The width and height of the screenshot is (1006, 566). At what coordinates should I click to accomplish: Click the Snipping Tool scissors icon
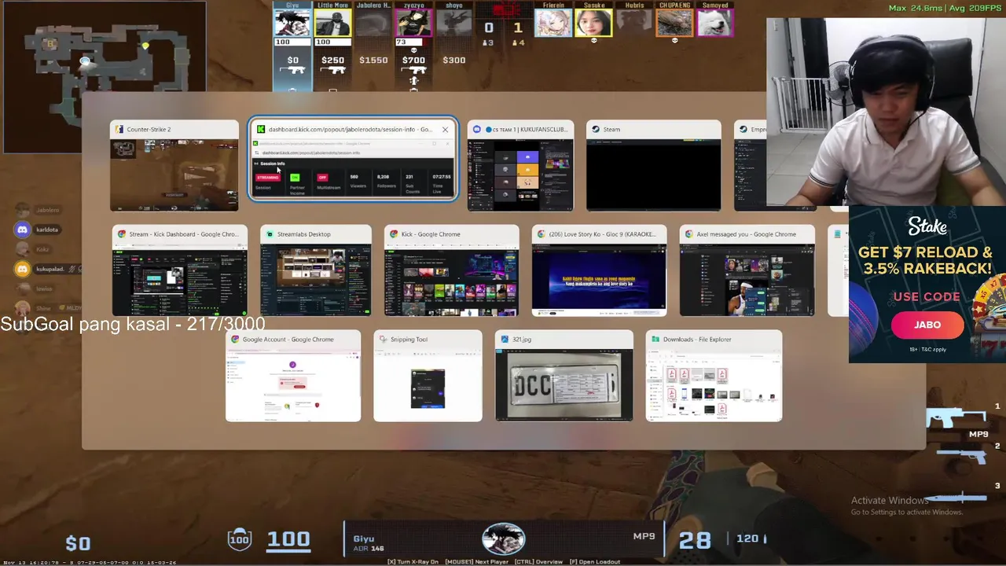coord(383,340)
